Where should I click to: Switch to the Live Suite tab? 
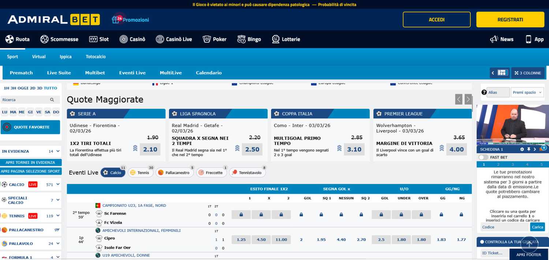[x=59, y=72]
